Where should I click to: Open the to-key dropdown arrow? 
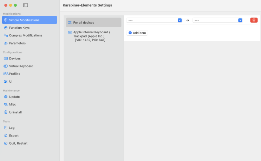(240, 20)
